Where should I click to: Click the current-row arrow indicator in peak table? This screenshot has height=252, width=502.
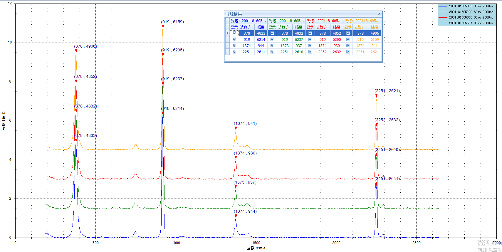pyautogui.click(x=227, y=33)
